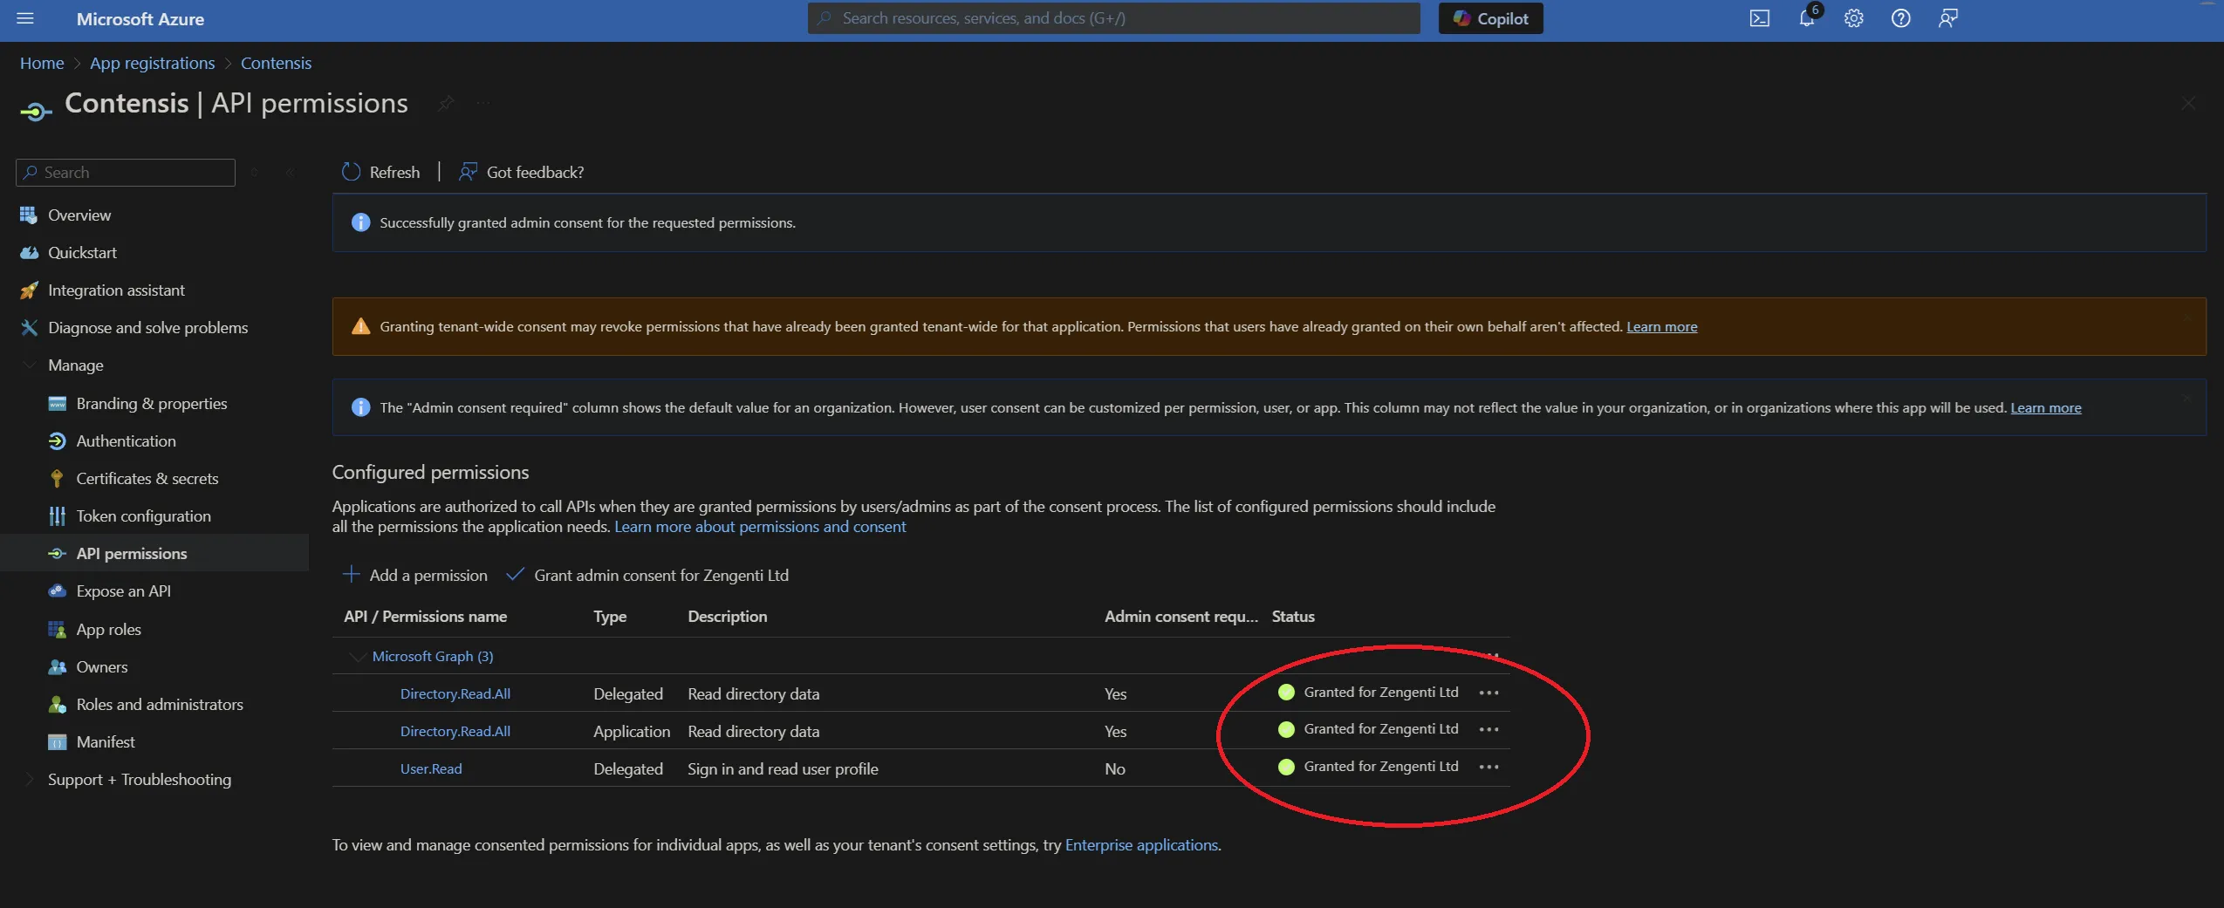Open Expose an API
2224x908 pixels.
tap(123, 591)
